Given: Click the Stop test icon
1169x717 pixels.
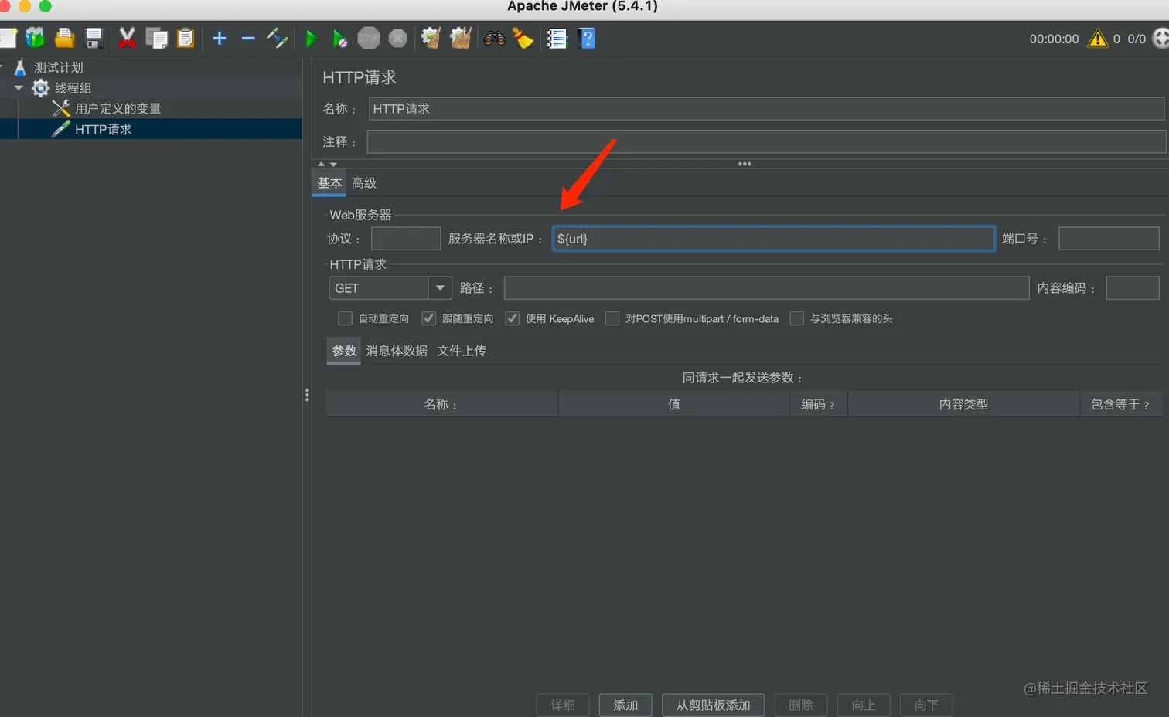Looking at the screenshot, I should (x=369, y=38).
